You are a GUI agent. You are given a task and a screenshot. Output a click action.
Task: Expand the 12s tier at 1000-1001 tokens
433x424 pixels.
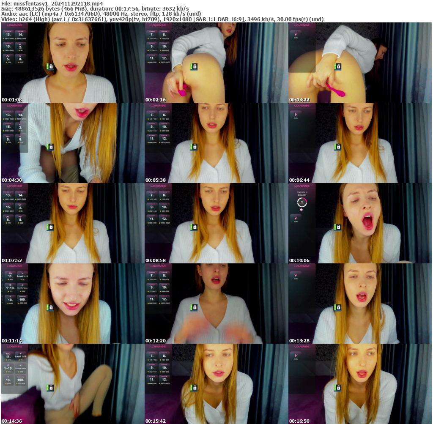pos(164,139)
